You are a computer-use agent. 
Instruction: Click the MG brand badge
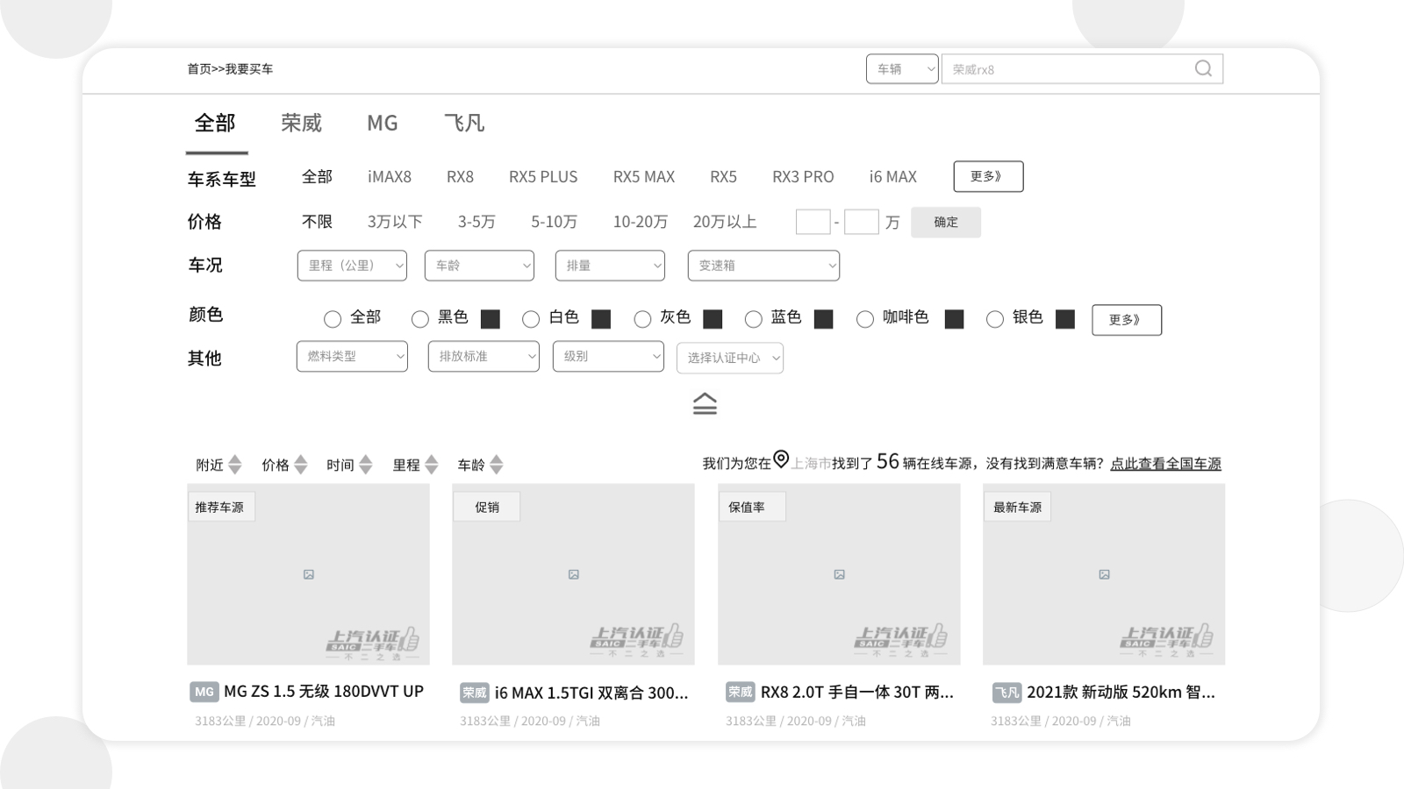coord(204,692)
